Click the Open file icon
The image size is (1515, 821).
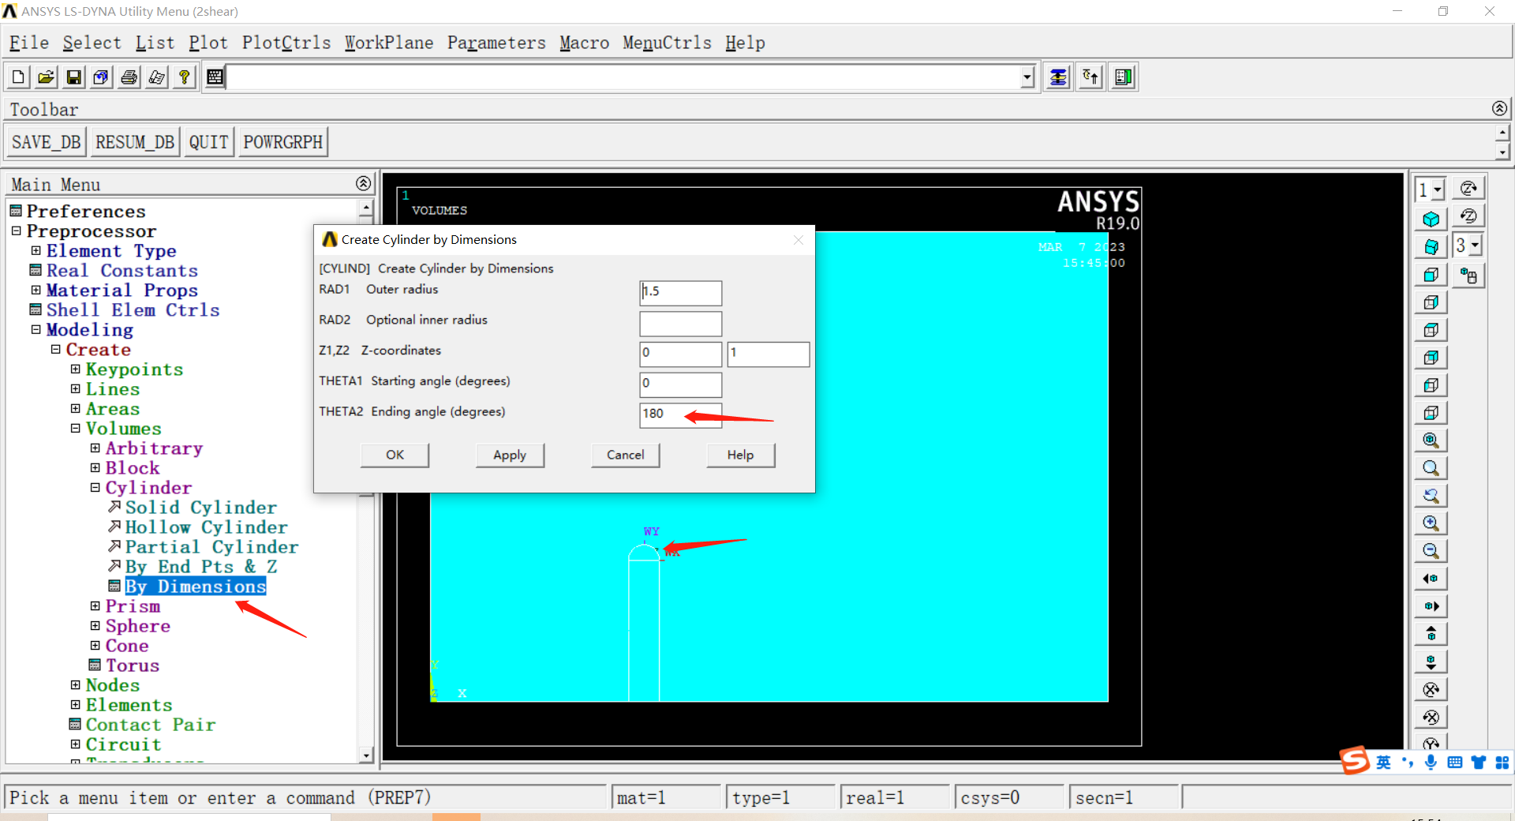click(46, 77)
